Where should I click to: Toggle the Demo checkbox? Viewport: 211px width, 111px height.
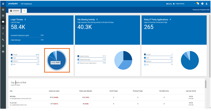167,4
